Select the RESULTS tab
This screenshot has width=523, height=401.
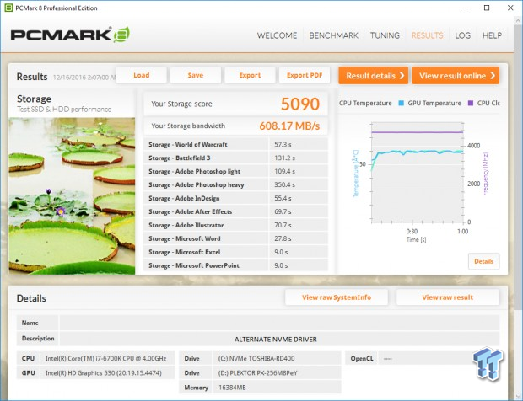[x=428, y=35]
